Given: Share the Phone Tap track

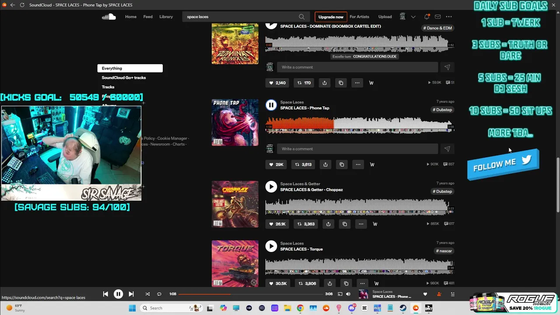Looking at the screenshot, I should pos(325,164).
